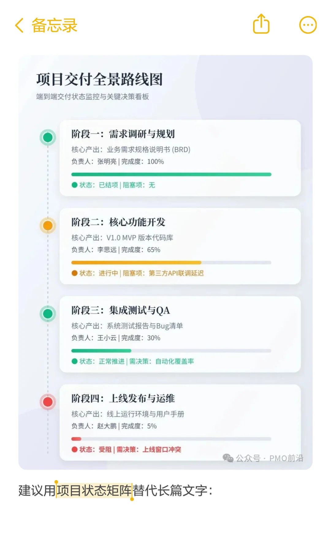Tap the 项目交付全景路线图 image title
Viewport: 331px width, 551px height.
99,79
